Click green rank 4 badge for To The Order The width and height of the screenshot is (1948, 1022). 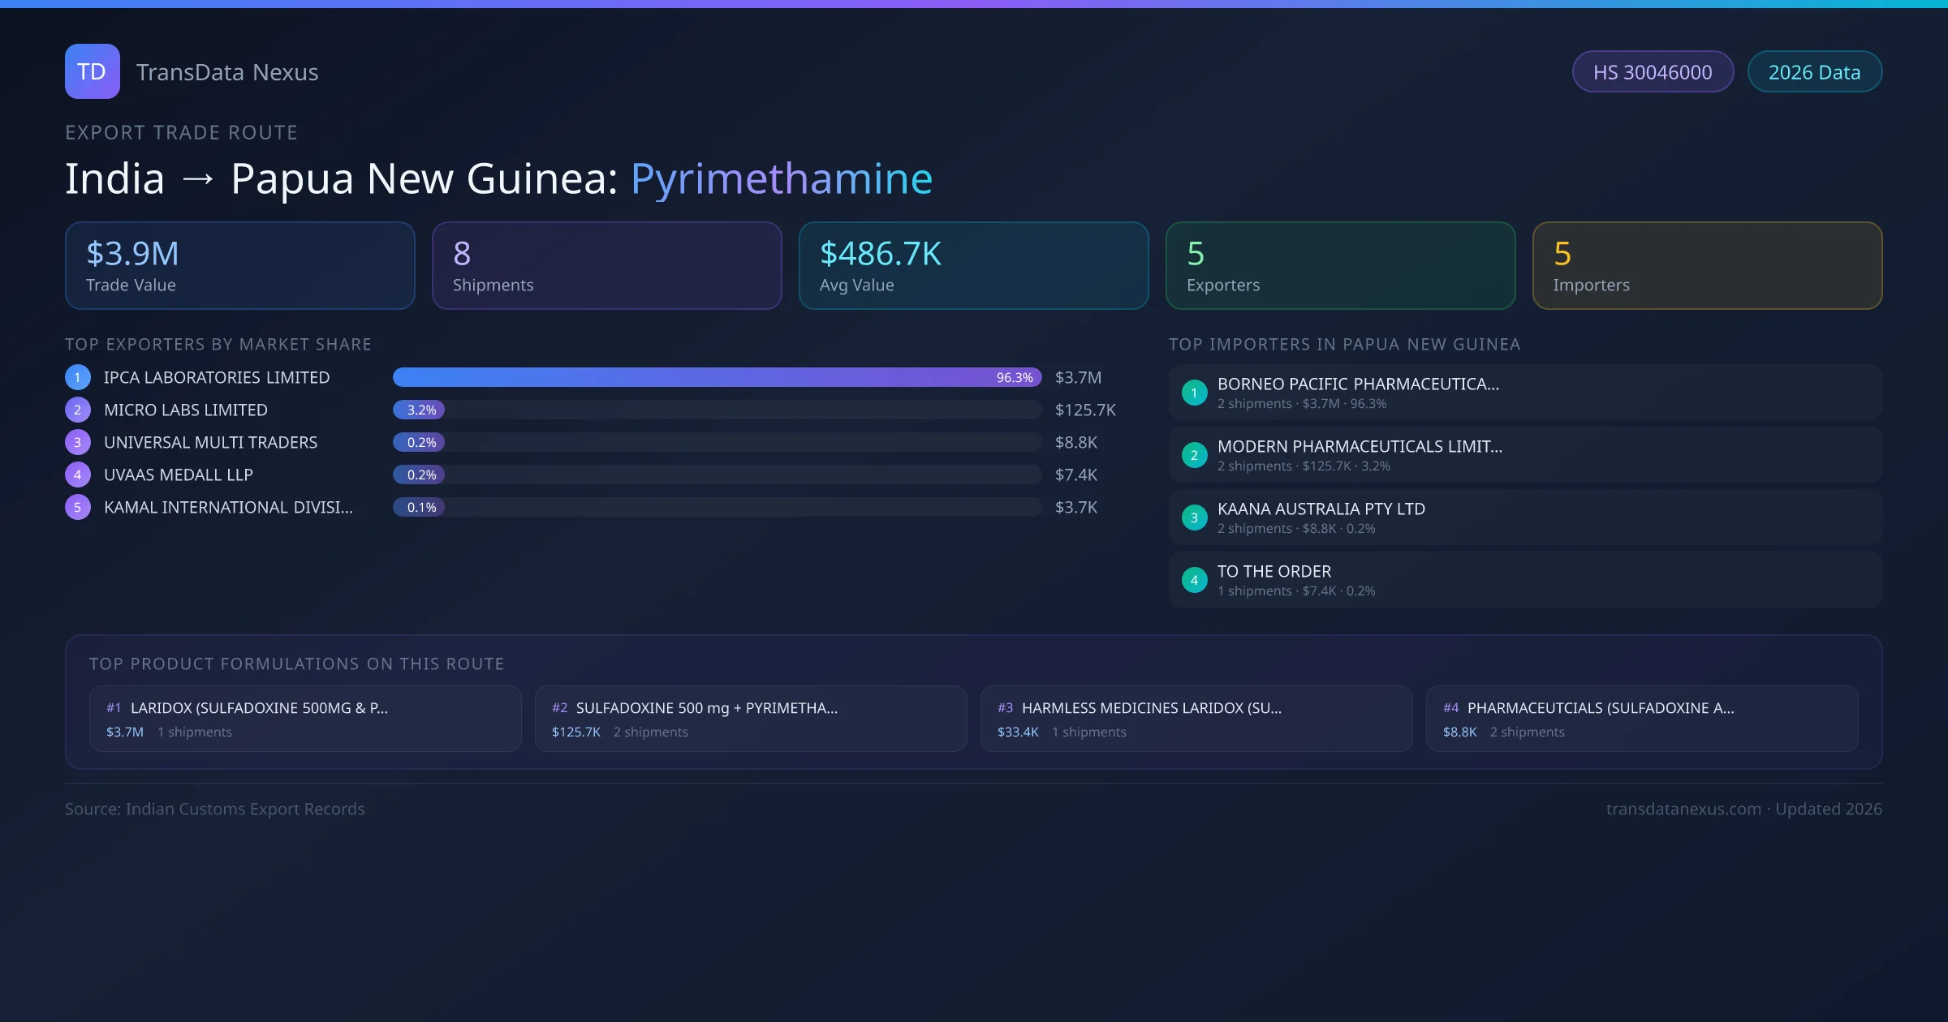coord(1194,580)
